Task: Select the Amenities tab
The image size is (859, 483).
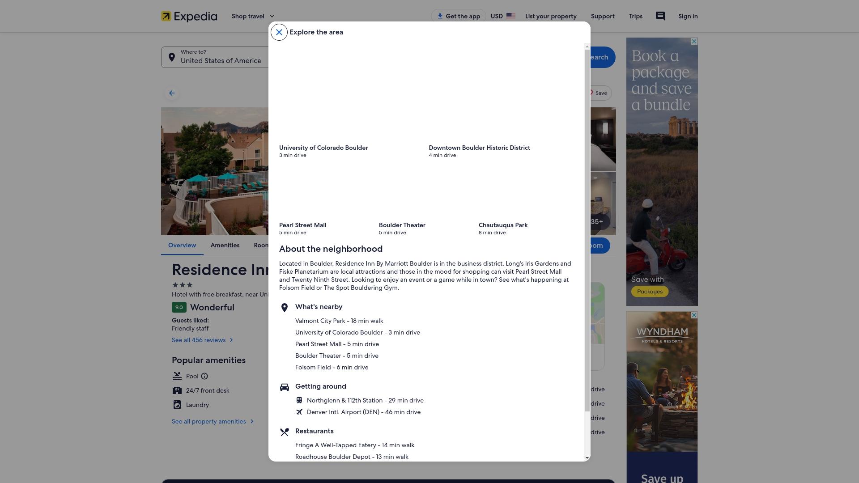Action: point(225,245)
